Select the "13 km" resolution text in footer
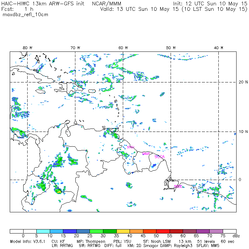249x249 pixels. click(x=185, y=242)
